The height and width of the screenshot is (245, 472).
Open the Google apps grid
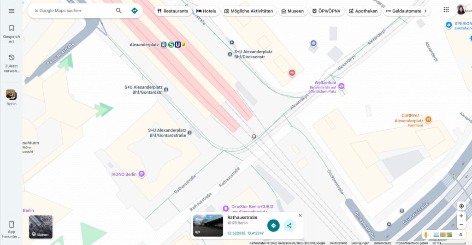click(x=446, y=10)
